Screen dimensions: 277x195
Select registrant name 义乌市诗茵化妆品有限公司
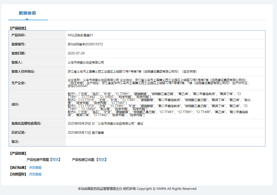coord(86,63)
